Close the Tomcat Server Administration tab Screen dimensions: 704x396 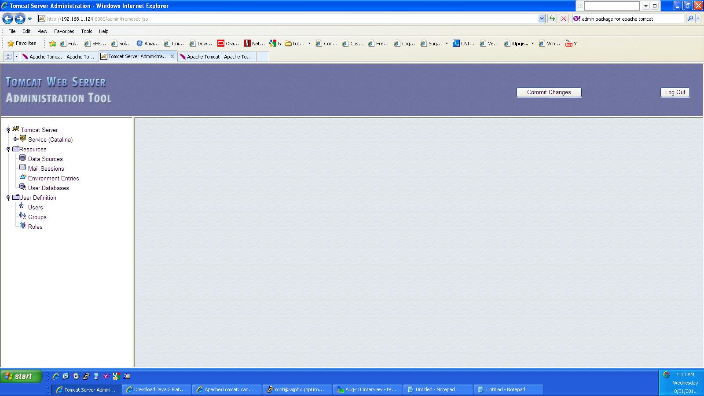[x=172, y=56]
